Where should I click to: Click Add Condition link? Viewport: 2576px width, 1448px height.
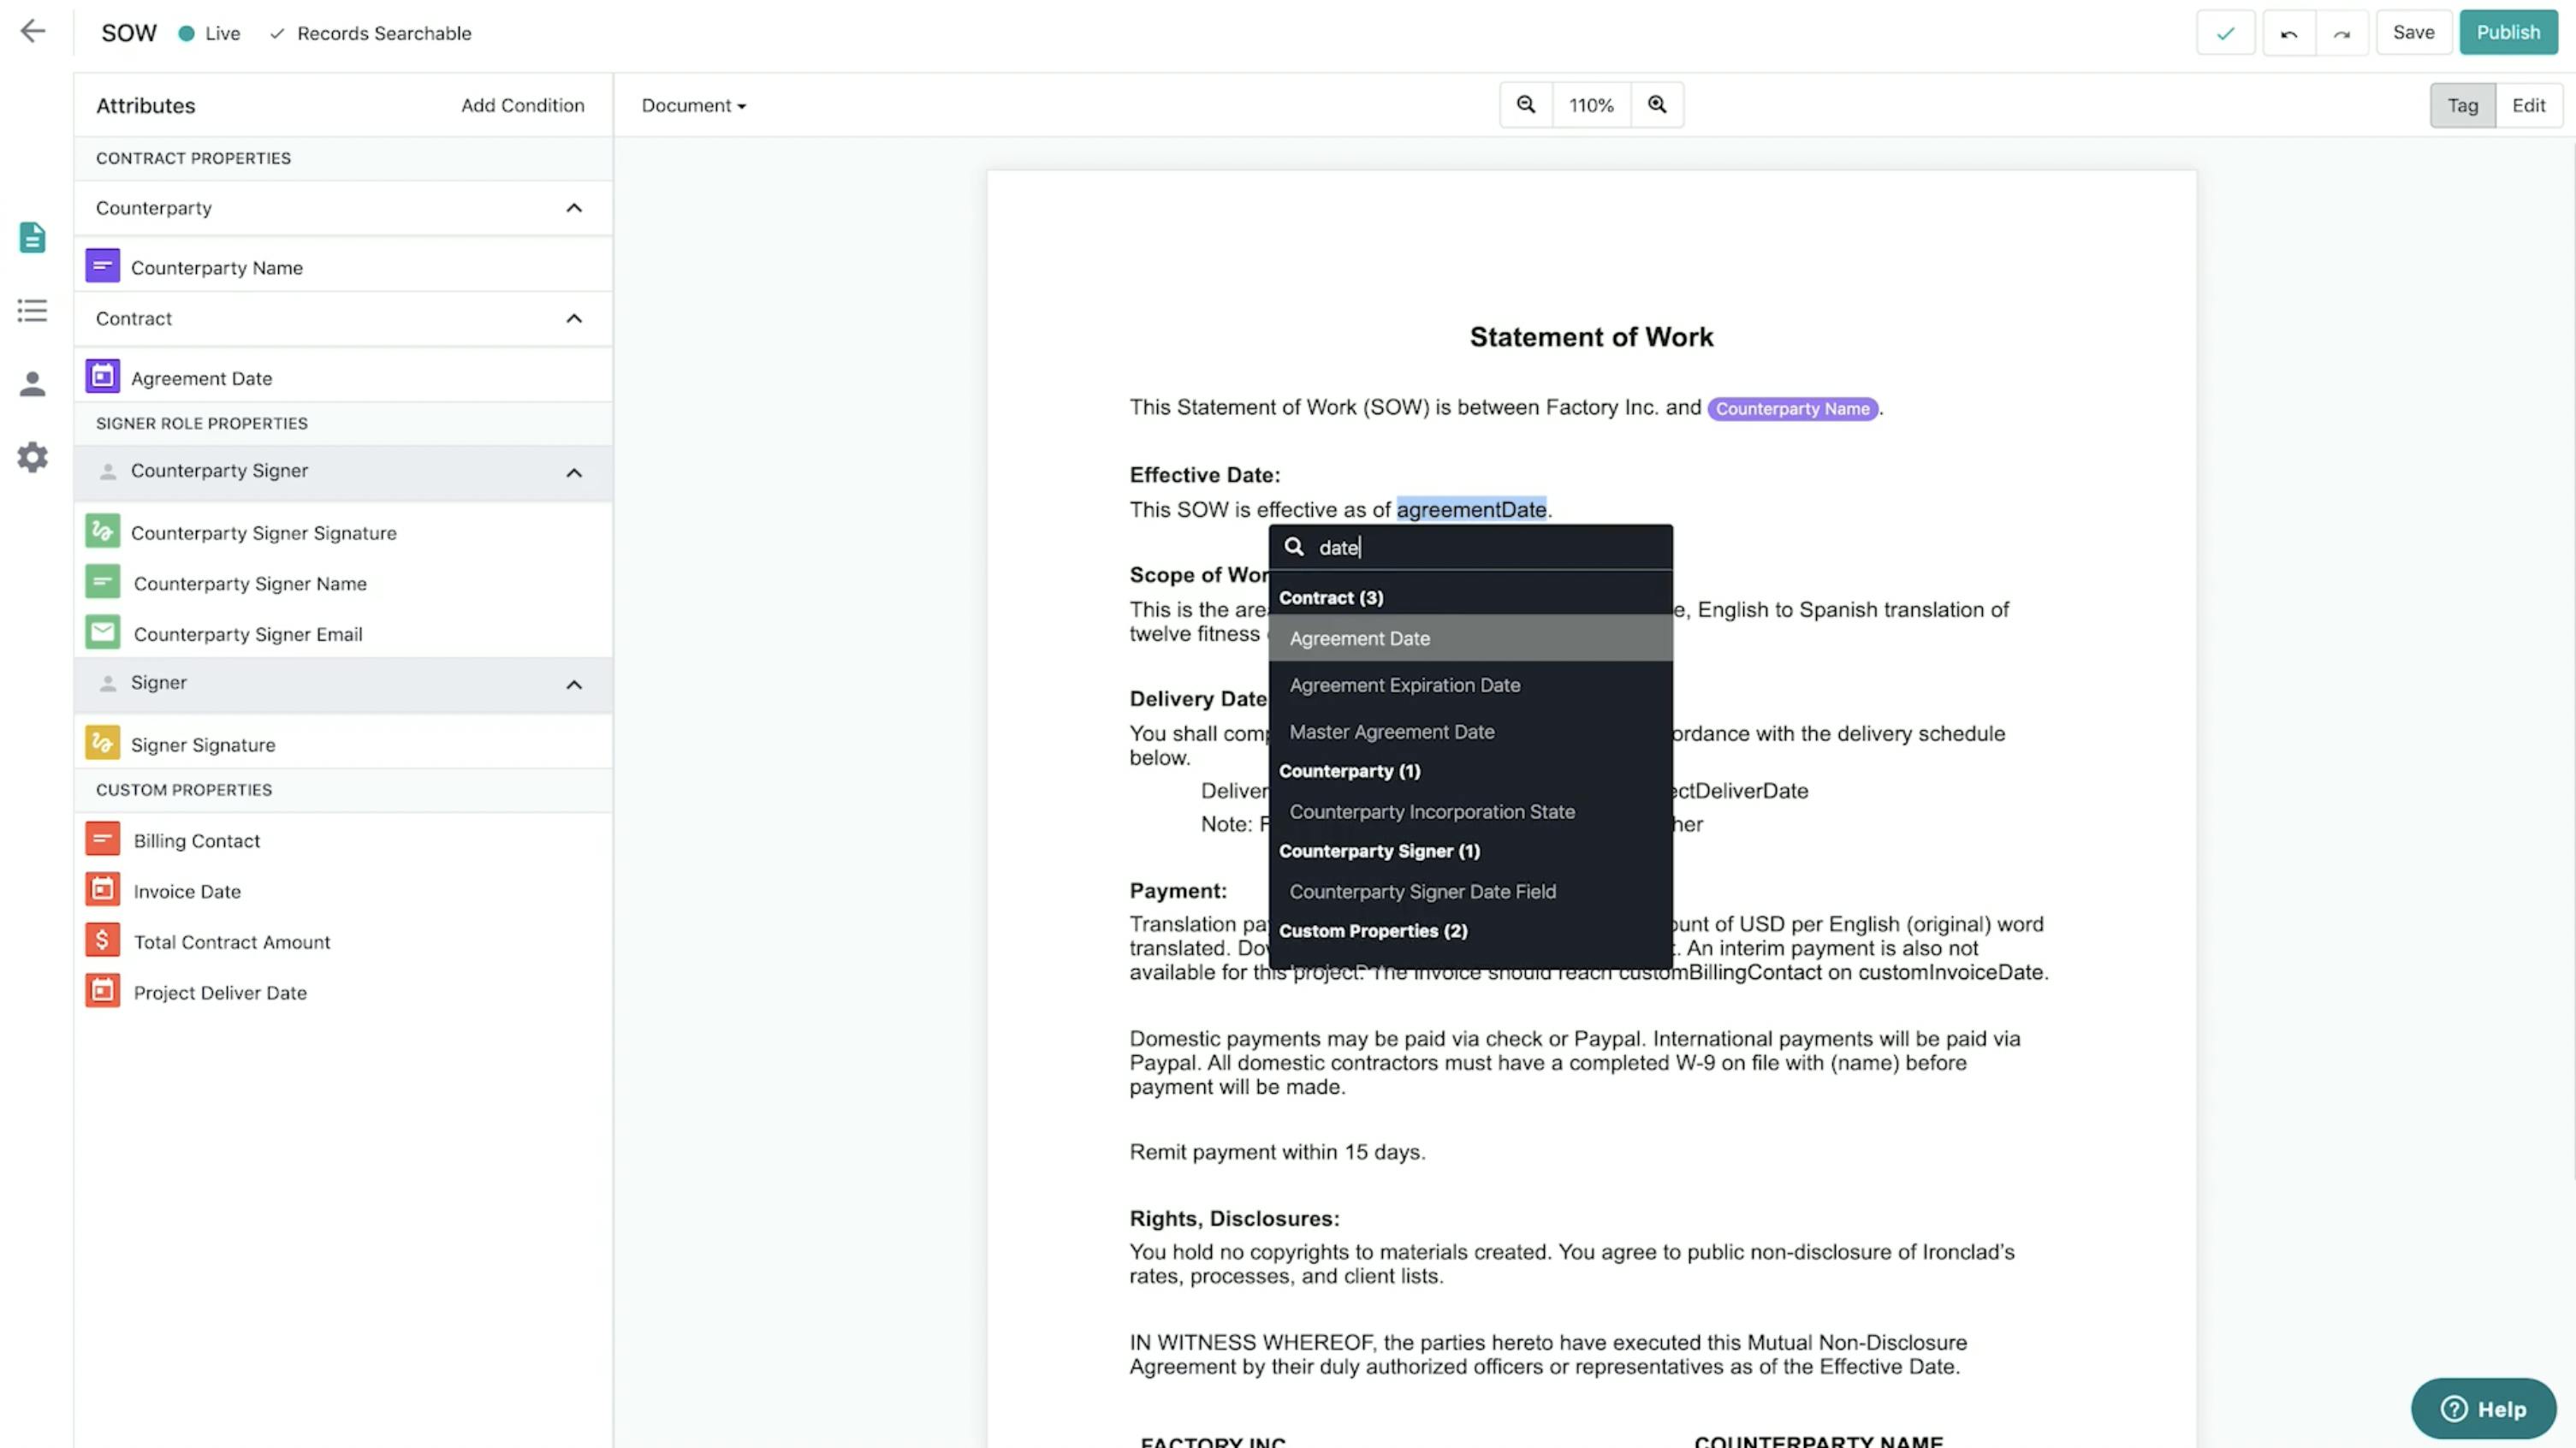[522, 105]
